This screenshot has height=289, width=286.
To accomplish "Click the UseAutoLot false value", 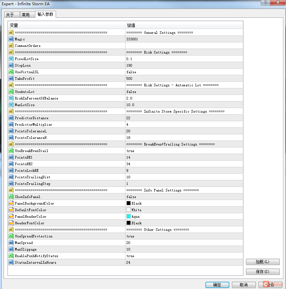I will pos(131,92).
